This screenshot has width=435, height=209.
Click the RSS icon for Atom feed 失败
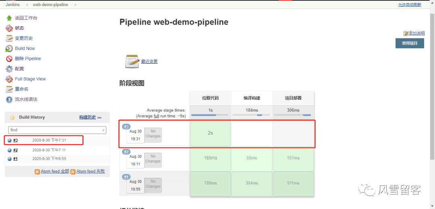pos(73,172)
